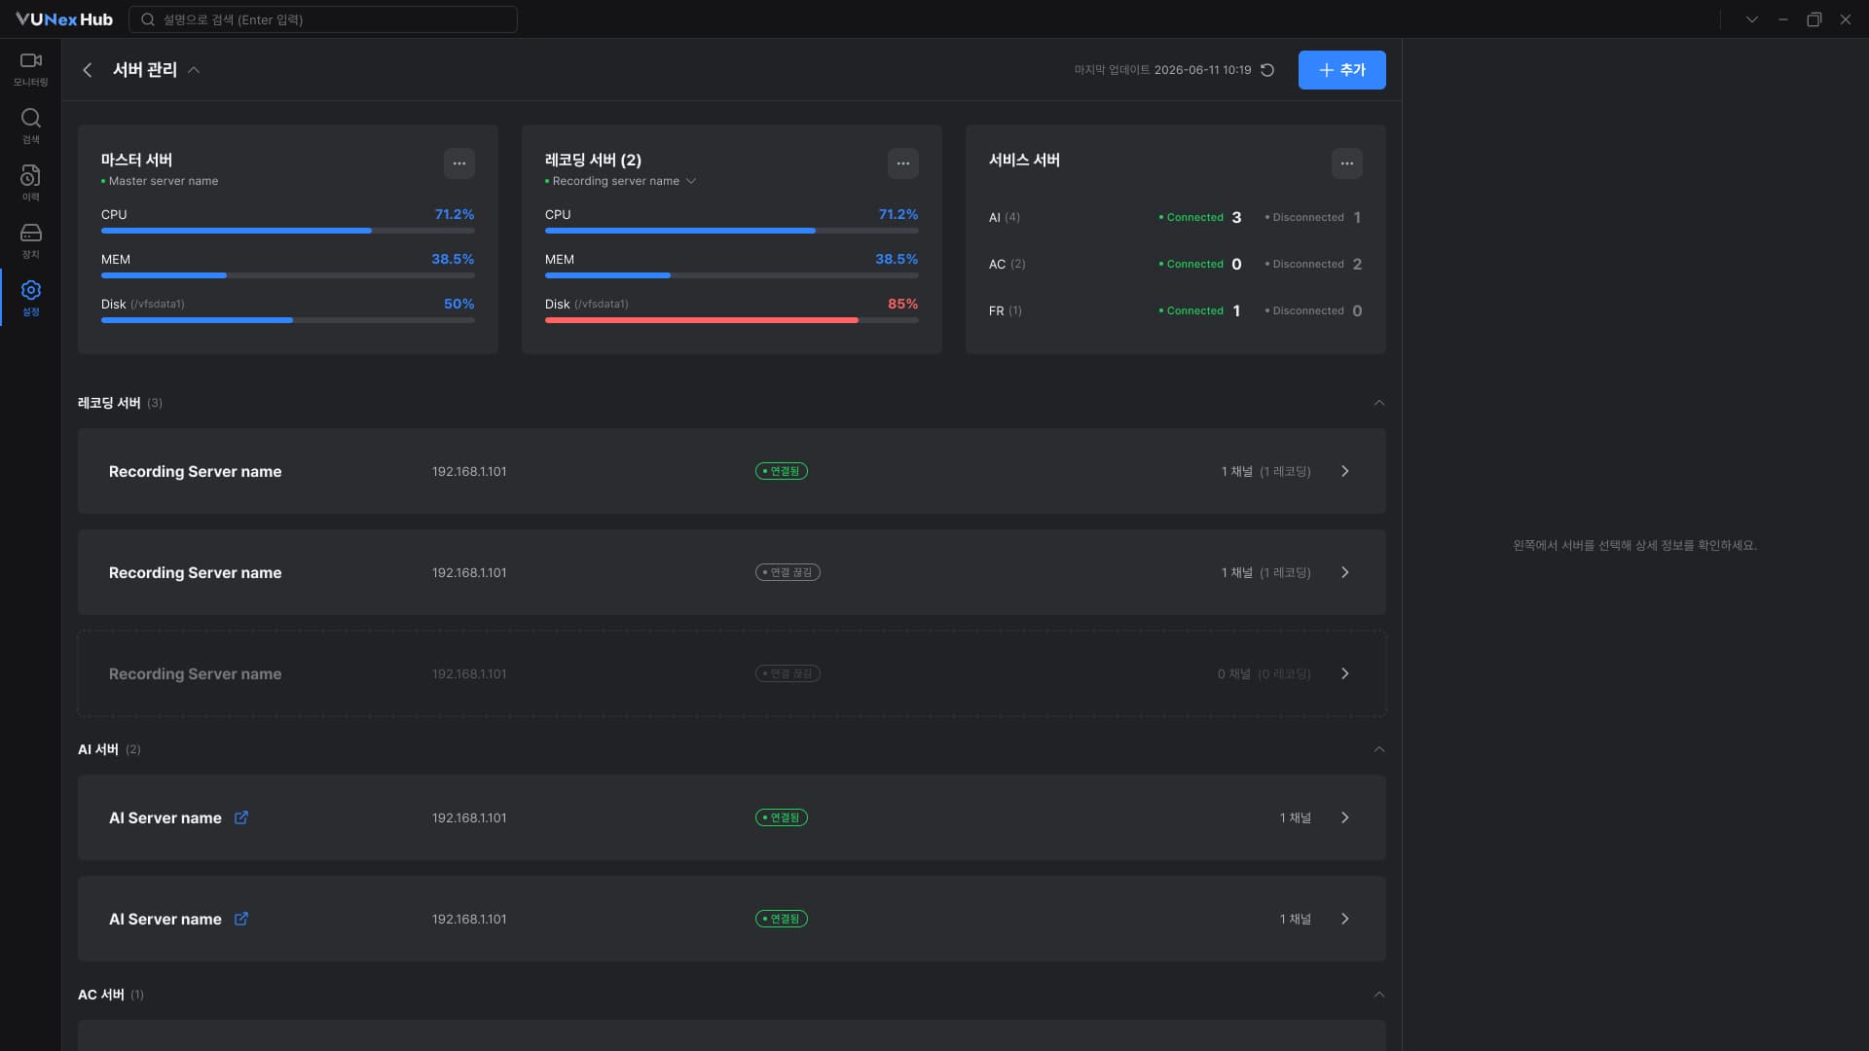The image size is (1869, 1051).
Task: Open details arrow of disconnected Recording Server with 1 채널
Action: click(1345, 572)
